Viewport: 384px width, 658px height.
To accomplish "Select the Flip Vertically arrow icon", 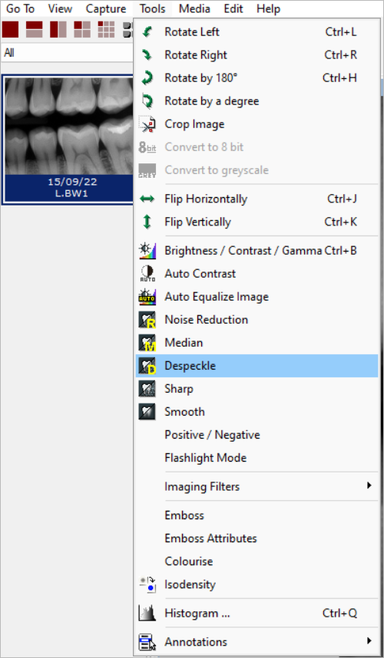I will coord(147,222).
